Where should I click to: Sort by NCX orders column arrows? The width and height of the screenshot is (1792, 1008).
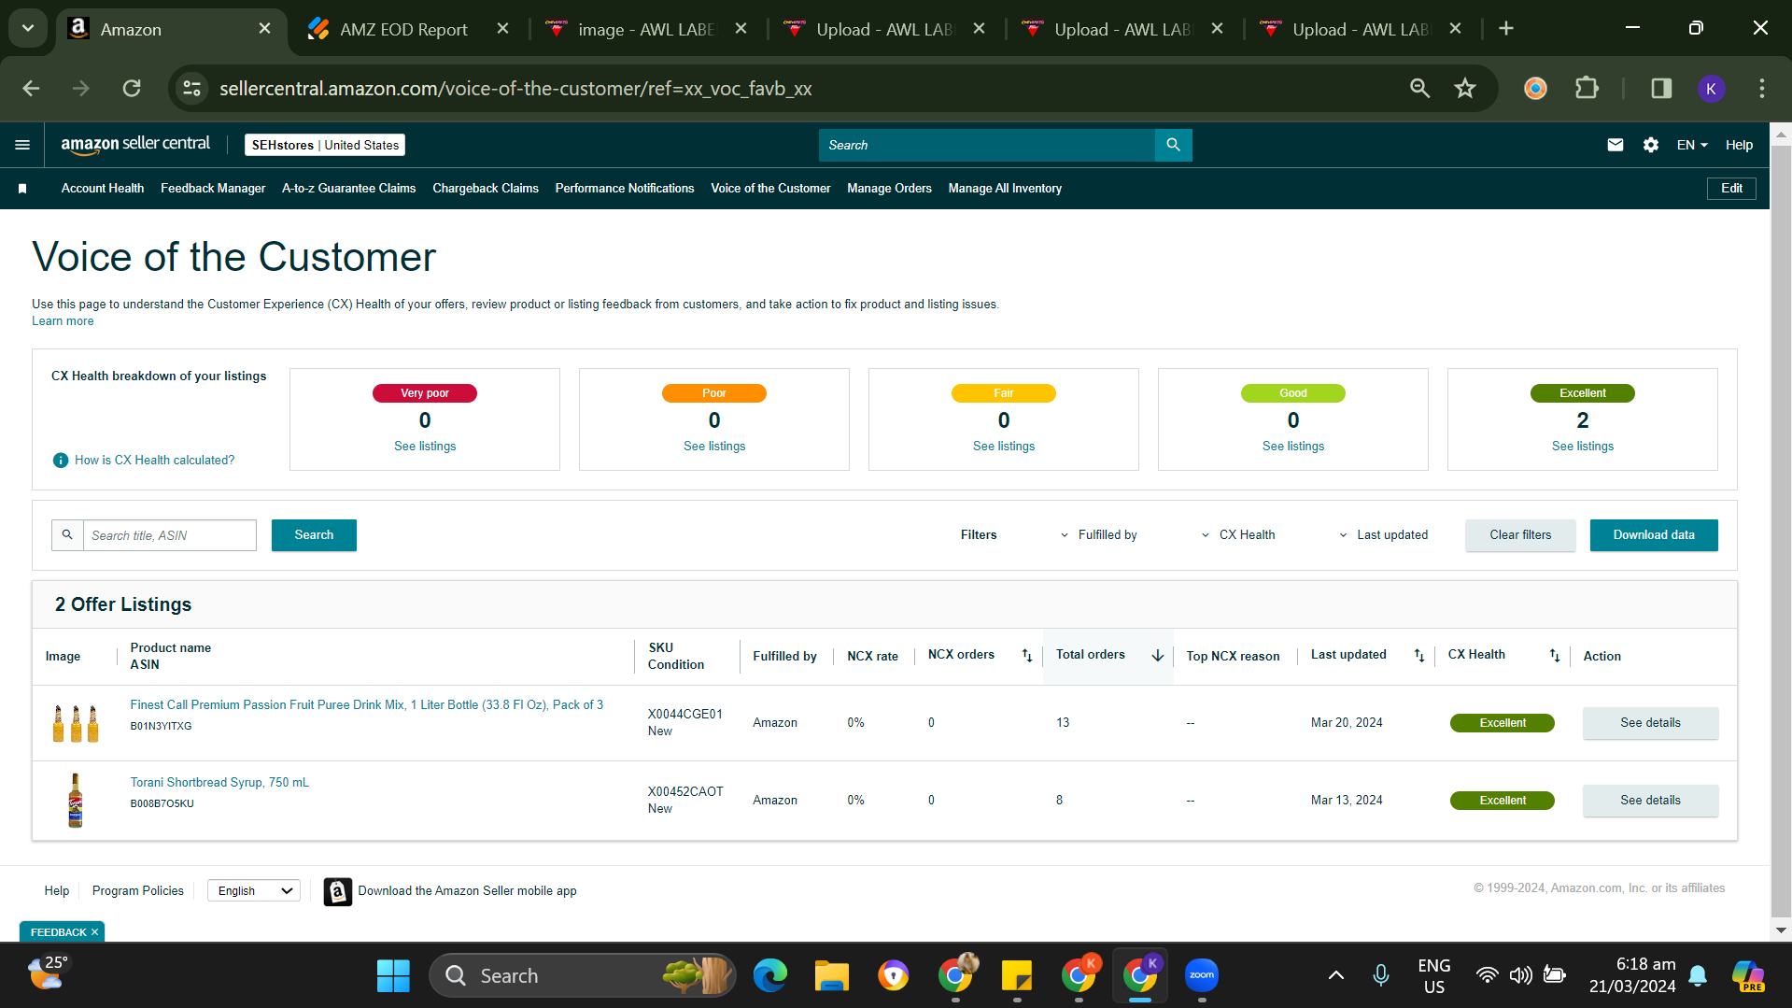[1027, 656]
